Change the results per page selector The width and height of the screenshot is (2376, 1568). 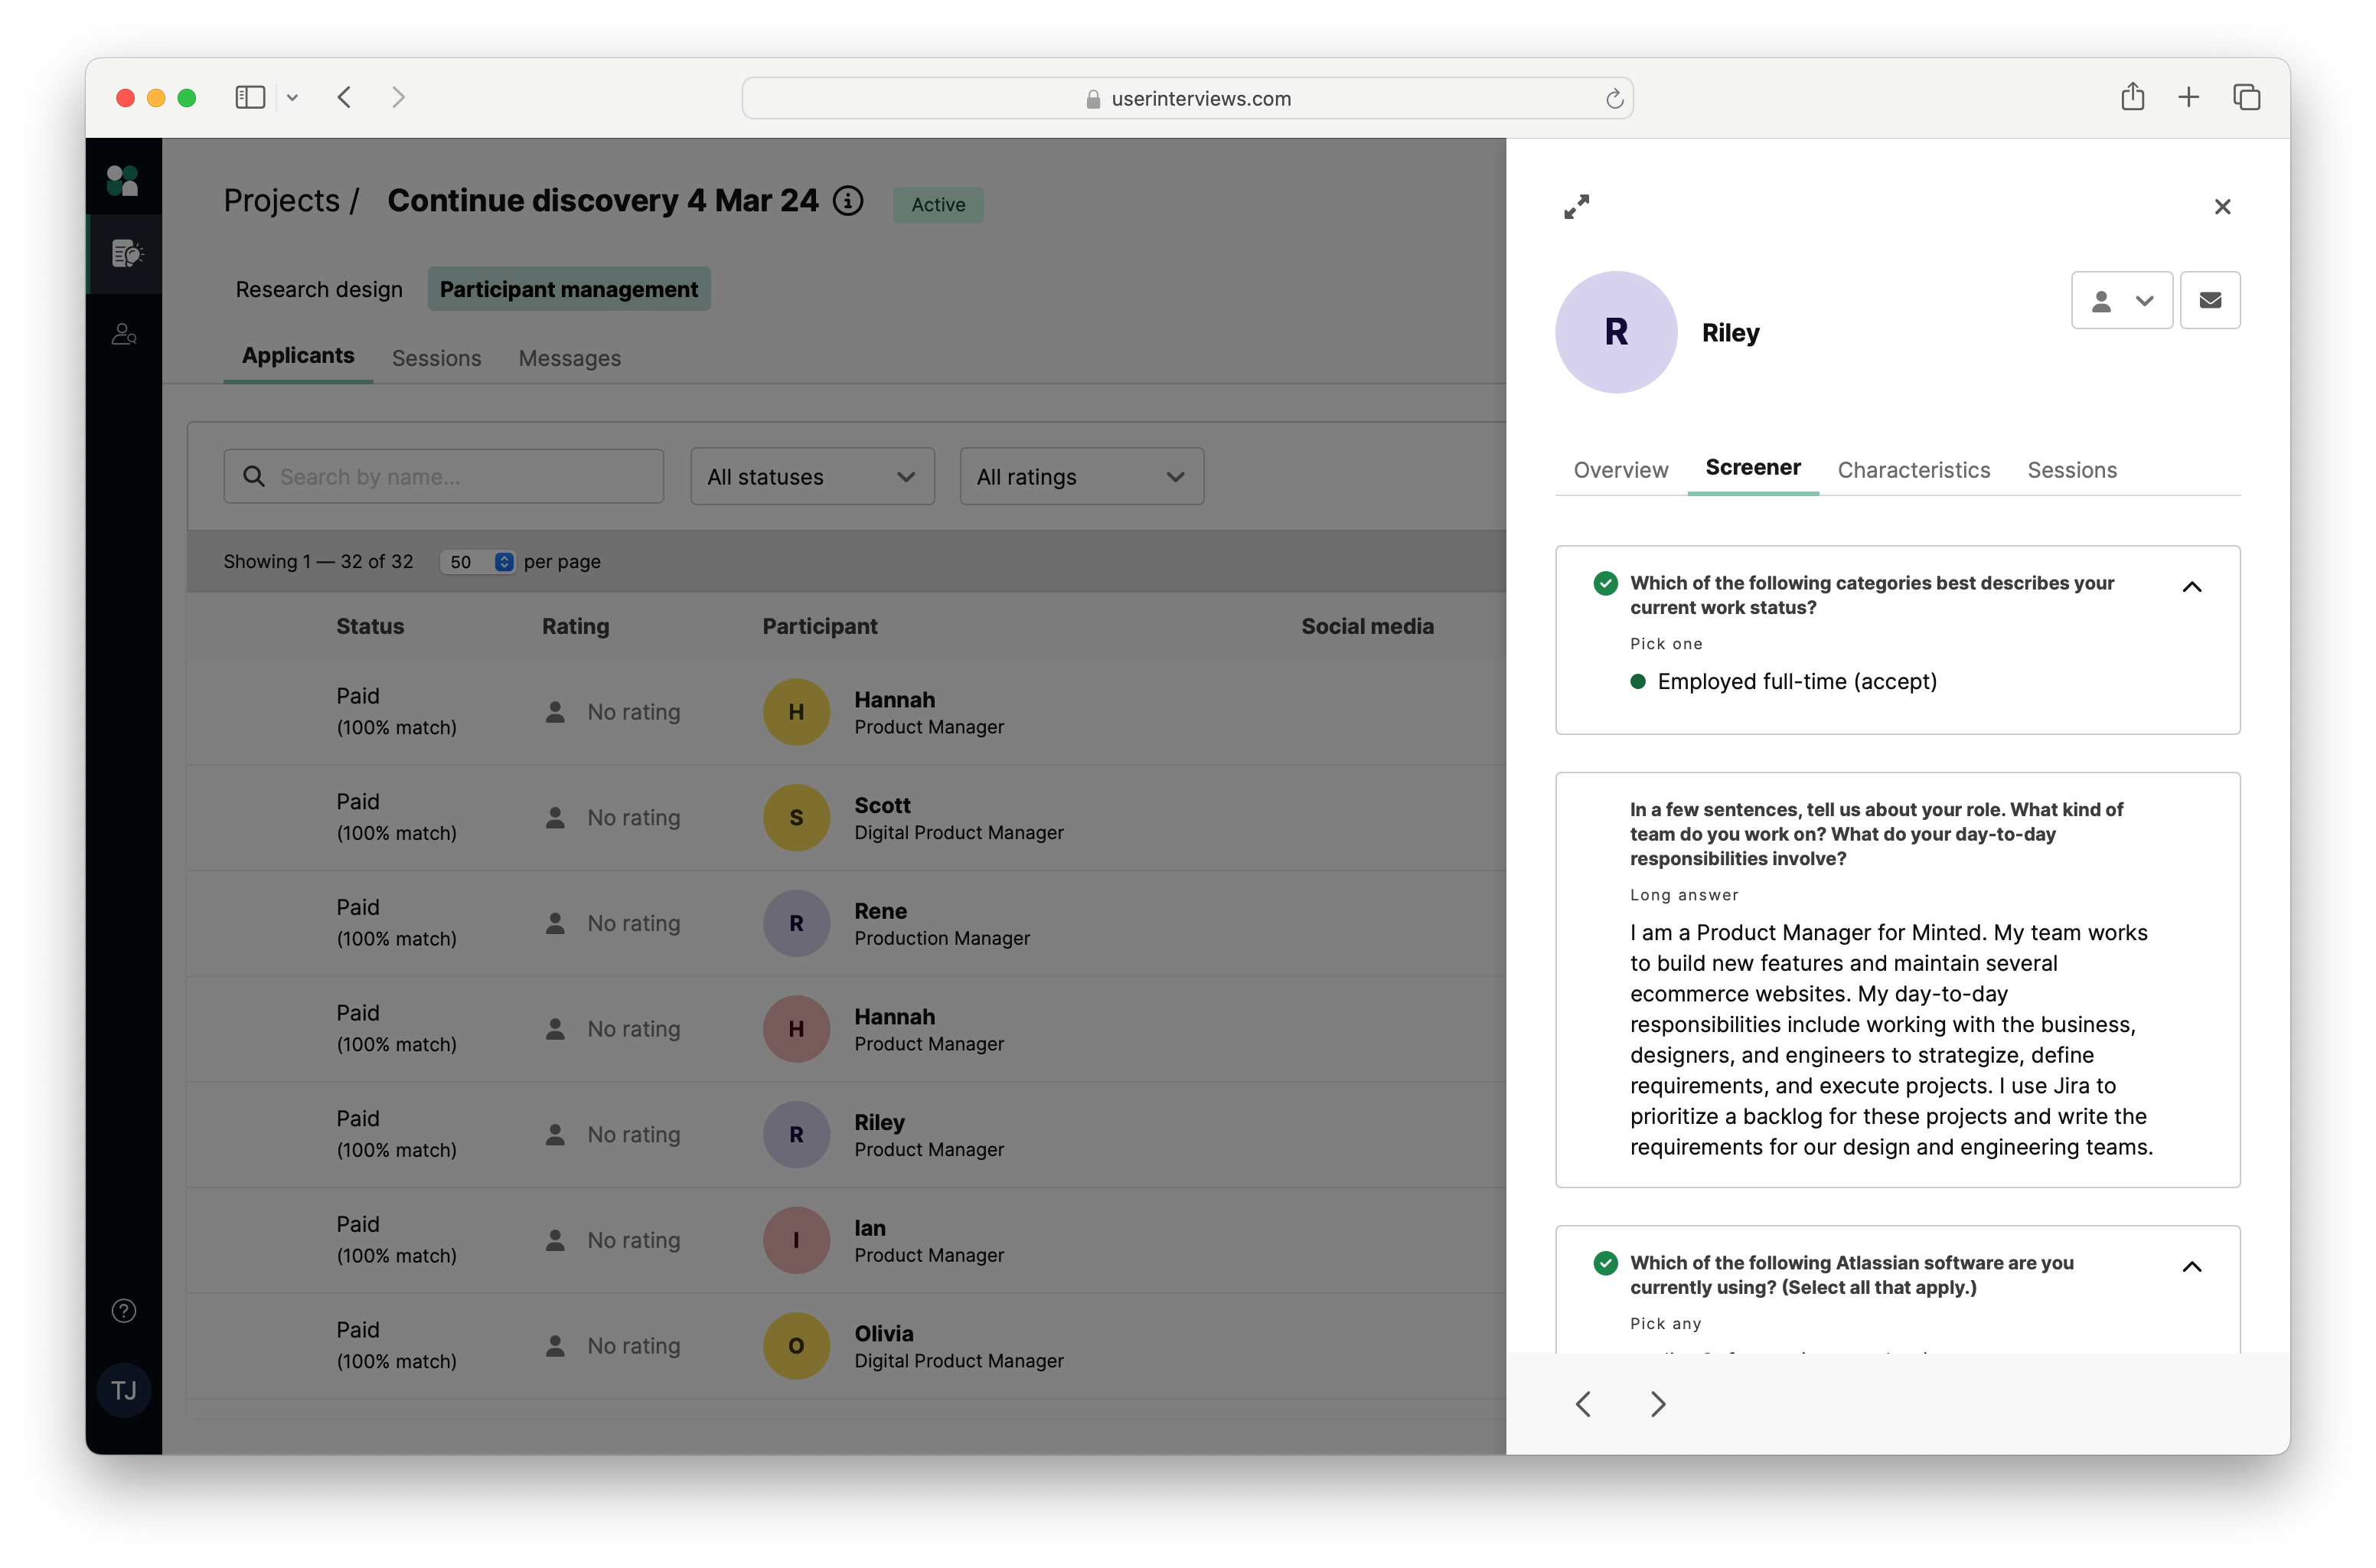coord(478,561)
